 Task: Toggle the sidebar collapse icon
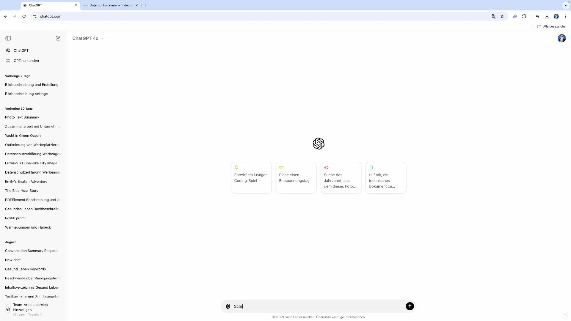[8, 38]
